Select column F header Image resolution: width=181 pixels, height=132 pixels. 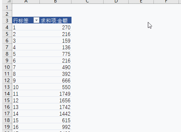point(166,2)
